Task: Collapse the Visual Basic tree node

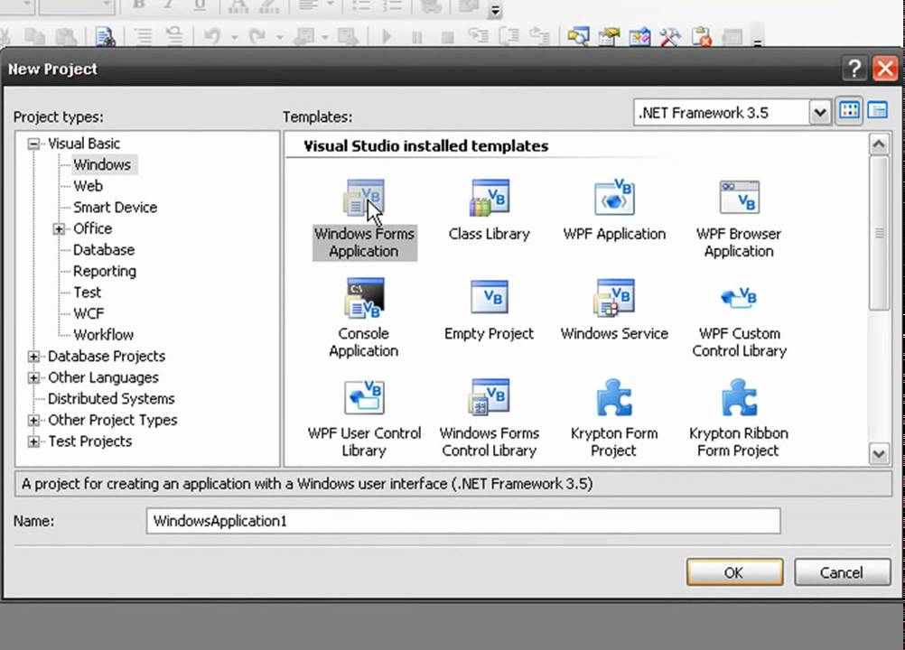Action: pos(34,144)
